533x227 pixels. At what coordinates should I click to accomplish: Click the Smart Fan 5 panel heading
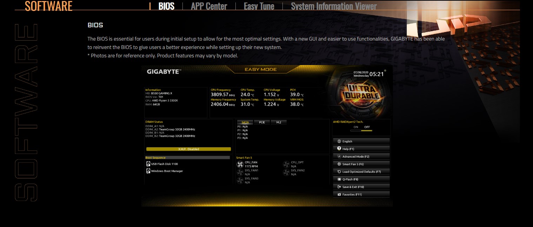coord(244,158)
